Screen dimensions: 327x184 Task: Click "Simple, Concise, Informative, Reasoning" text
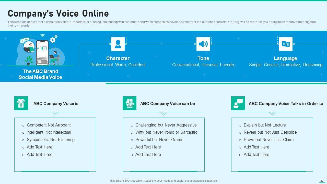point(286,65)
